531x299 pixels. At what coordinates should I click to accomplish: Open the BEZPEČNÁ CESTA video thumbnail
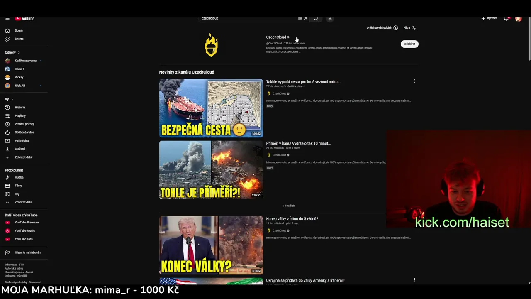pyautogui.click(x=211, y=108)
